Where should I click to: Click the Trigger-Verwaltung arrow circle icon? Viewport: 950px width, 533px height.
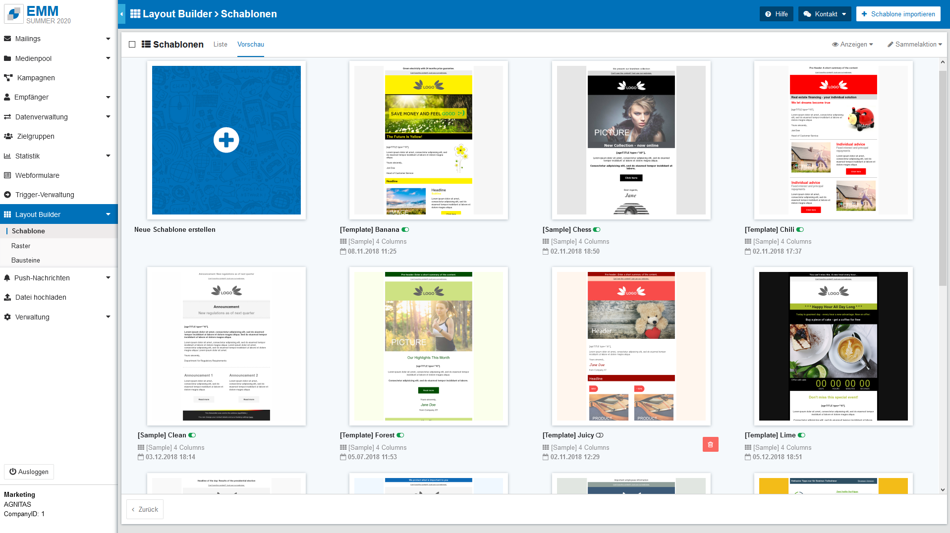[x=7, y=195]
